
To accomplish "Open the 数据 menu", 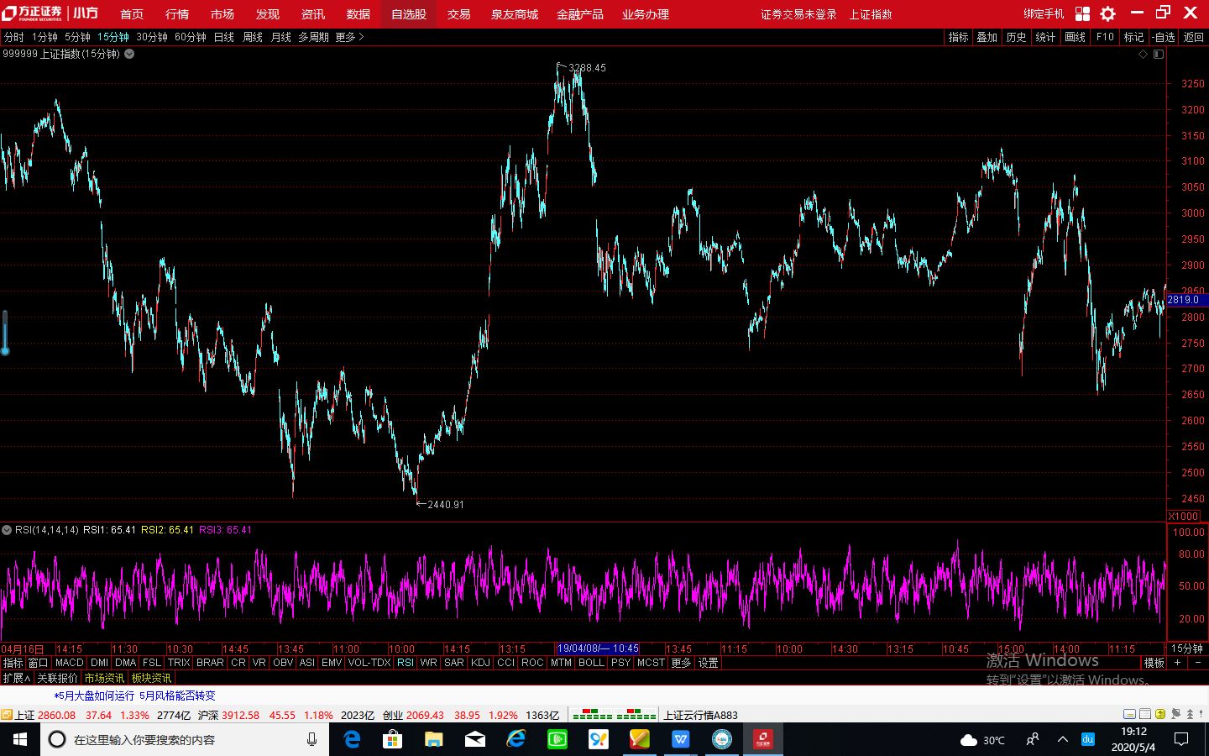I will [x=359, y=14].
